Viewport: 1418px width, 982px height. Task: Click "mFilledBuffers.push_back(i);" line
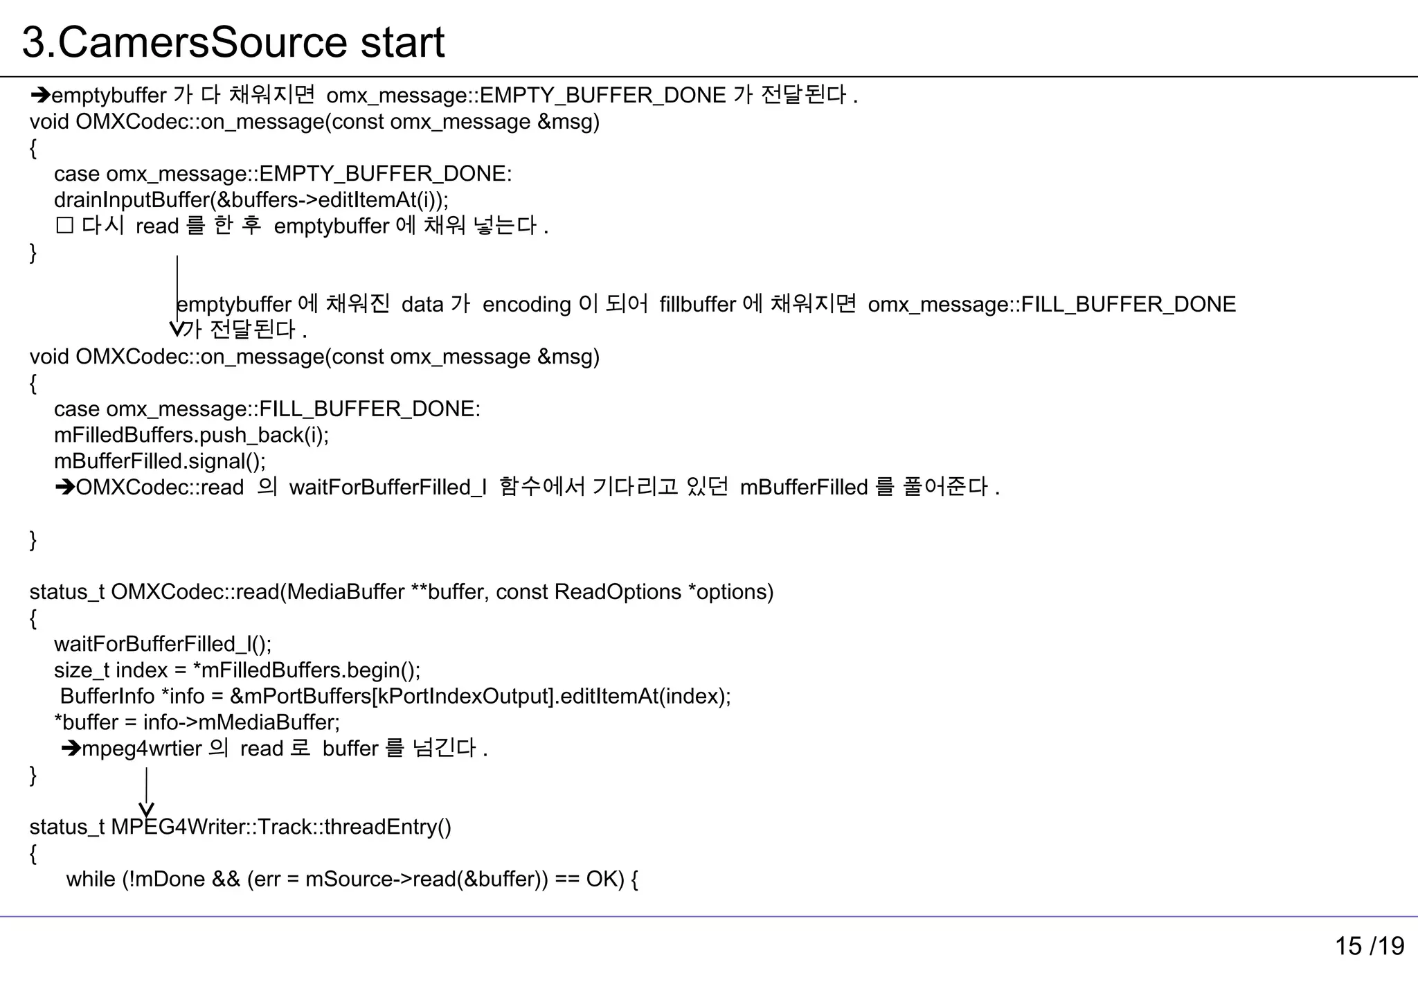(x=192, y=435)
